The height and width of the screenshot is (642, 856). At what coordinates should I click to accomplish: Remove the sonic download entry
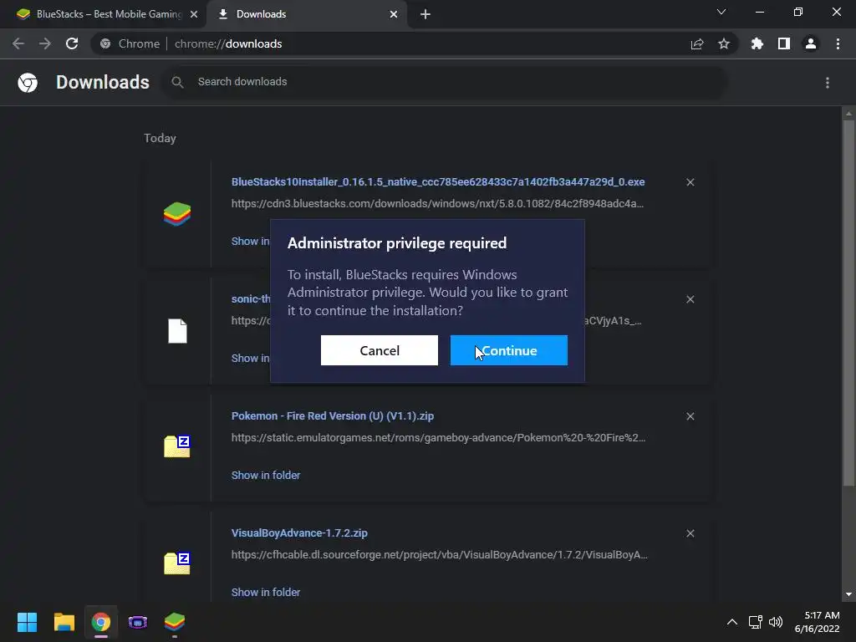coord(690,299)
